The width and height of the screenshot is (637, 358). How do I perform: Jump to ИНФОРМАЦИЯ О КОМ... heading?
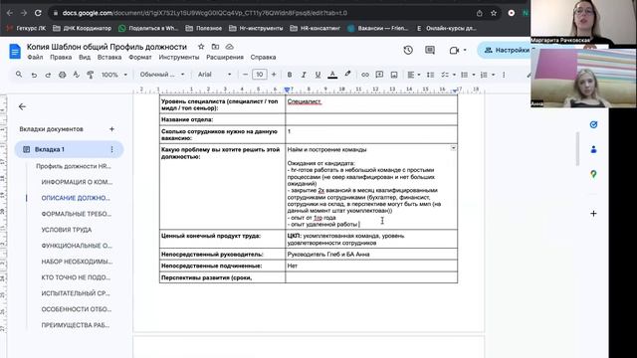click(x=77, y=182)
